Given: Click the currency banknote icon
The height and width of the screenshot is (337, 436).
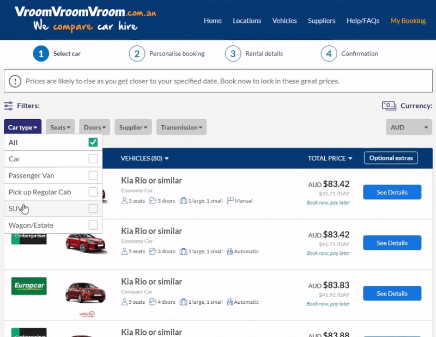Looking at the screenshot, I should (x=389, y=106).
